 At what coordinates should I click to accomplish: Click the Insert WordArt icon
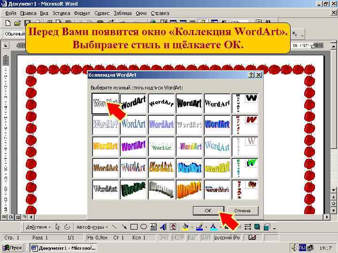point(163,227)
